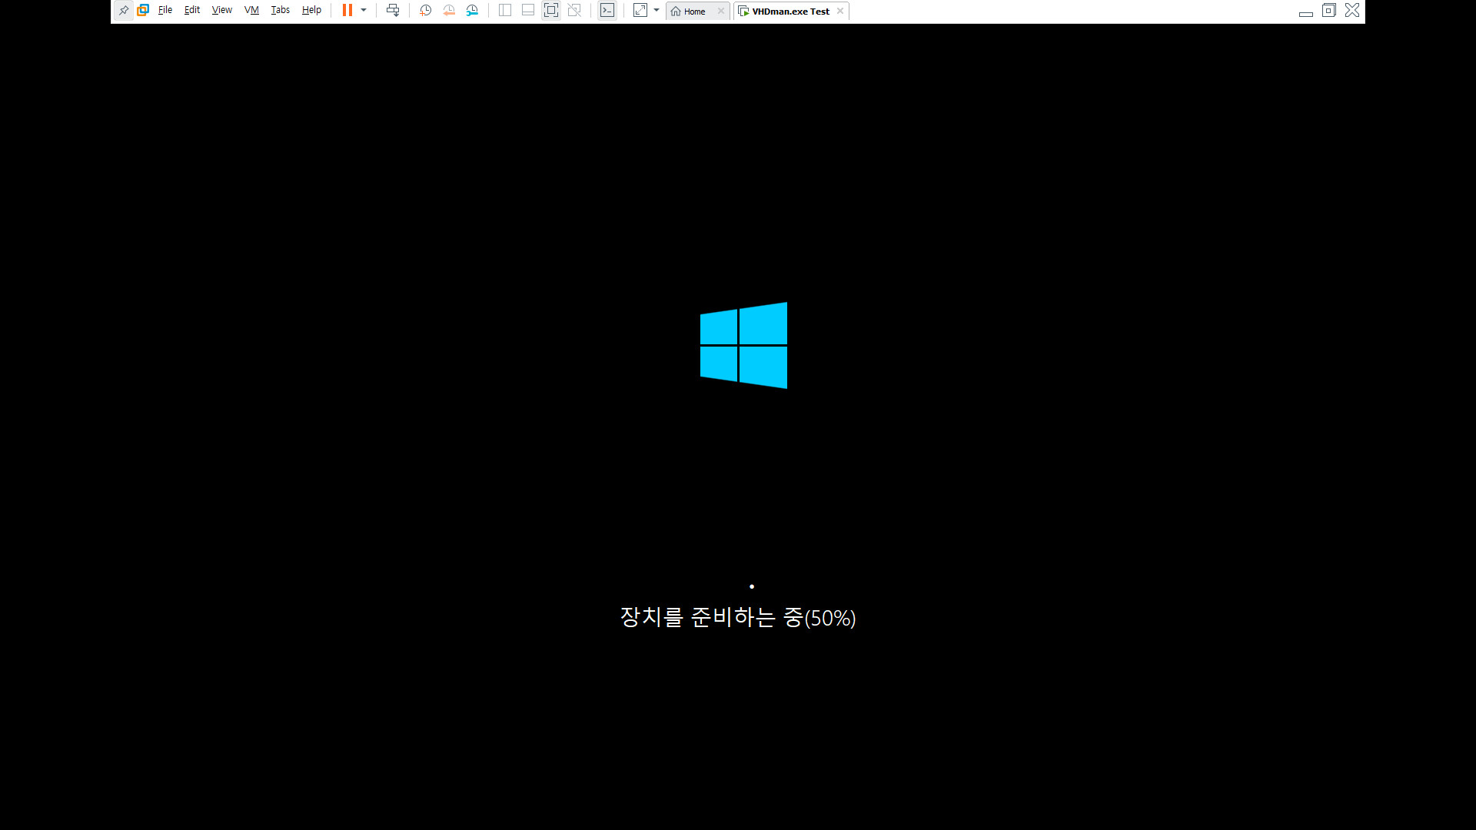Open the Help menu
1476x830 pixels.
pos(311,11)
